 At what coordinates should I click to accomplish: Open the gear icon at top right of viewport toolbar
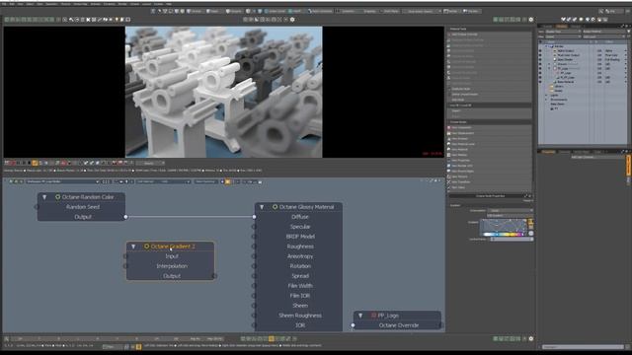(x=531, y=20)
